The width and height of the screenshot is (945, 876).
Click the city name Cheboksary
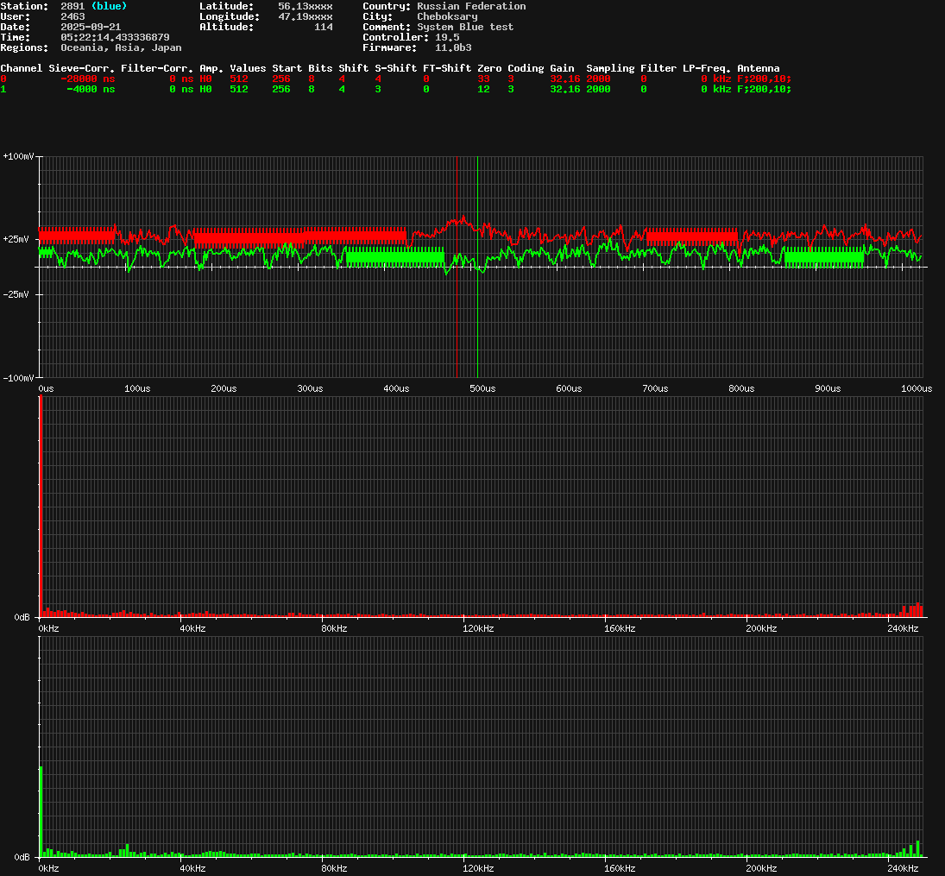(447, 16)
